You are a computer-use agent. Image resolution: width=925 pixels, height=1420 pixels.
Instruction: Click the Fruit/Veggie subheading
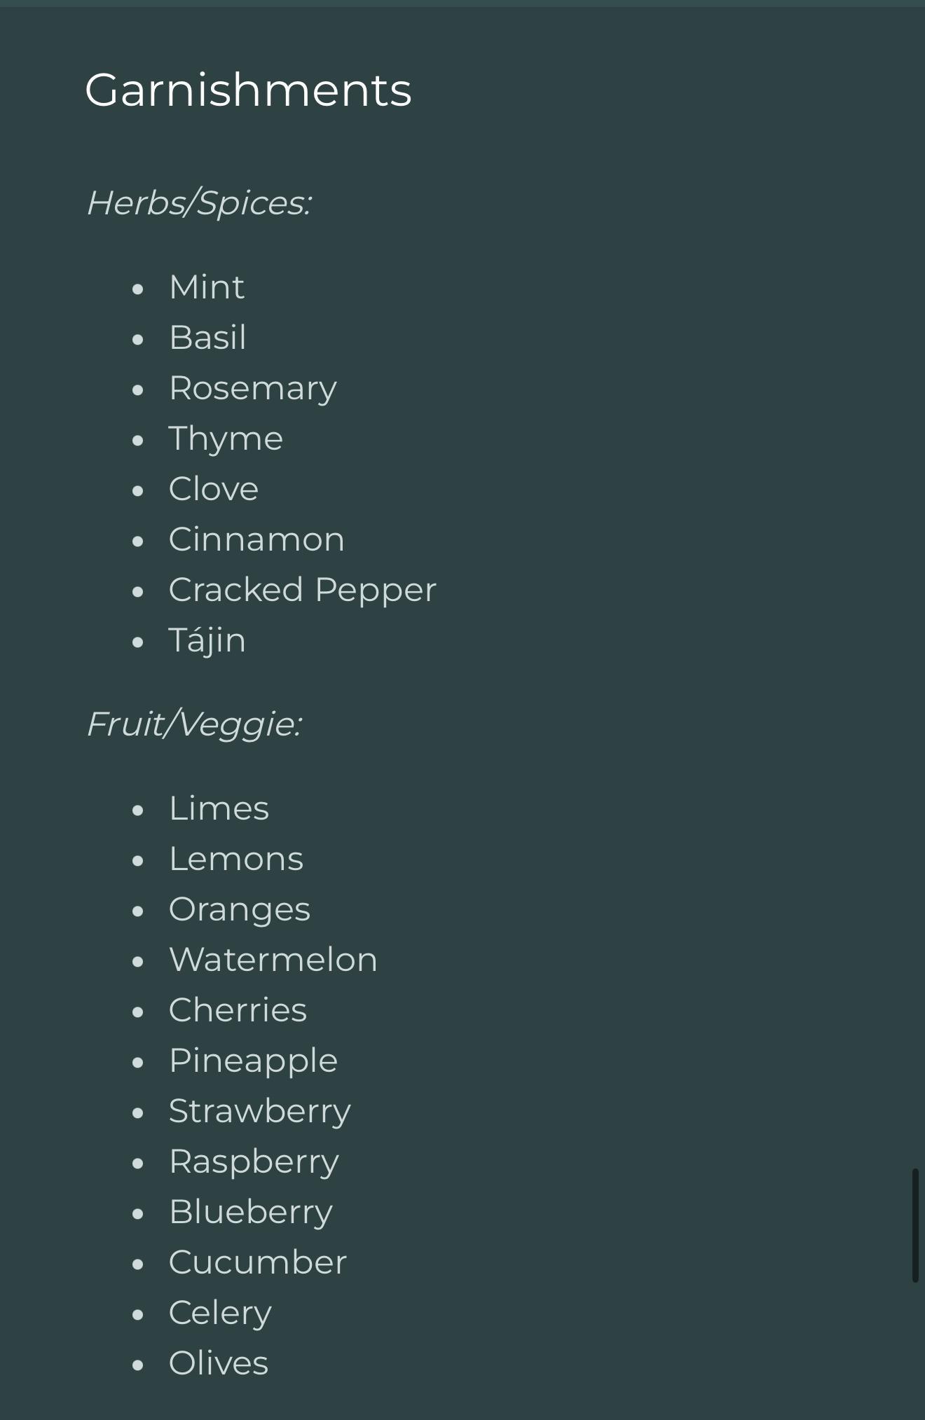[x=193, y=724]
